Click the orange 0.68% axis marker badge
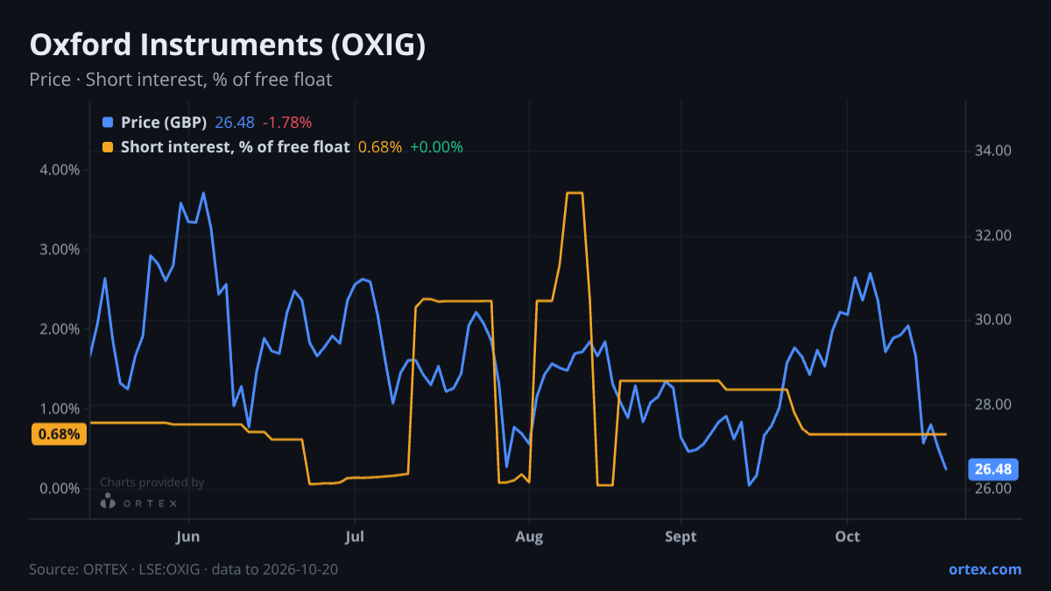The width and height of the screenshot is (1051, 591). [x=60, y=434]
